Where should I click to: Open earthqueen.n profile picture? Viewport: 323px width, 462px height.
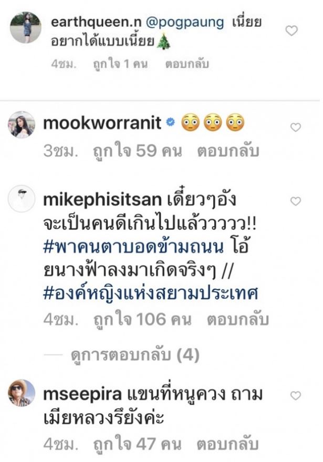coord(26,28)
